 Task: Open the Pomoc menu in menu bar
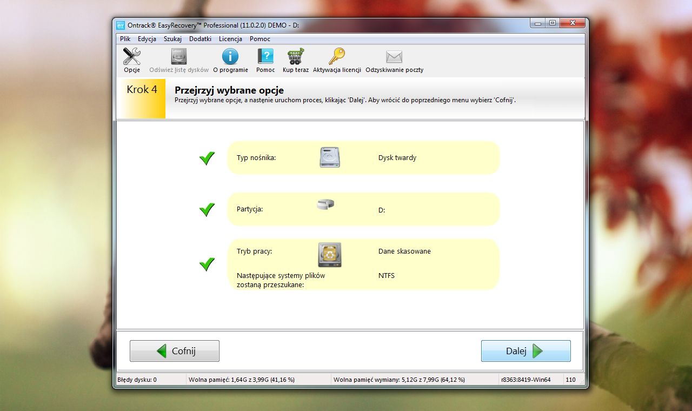click(260, 39)
